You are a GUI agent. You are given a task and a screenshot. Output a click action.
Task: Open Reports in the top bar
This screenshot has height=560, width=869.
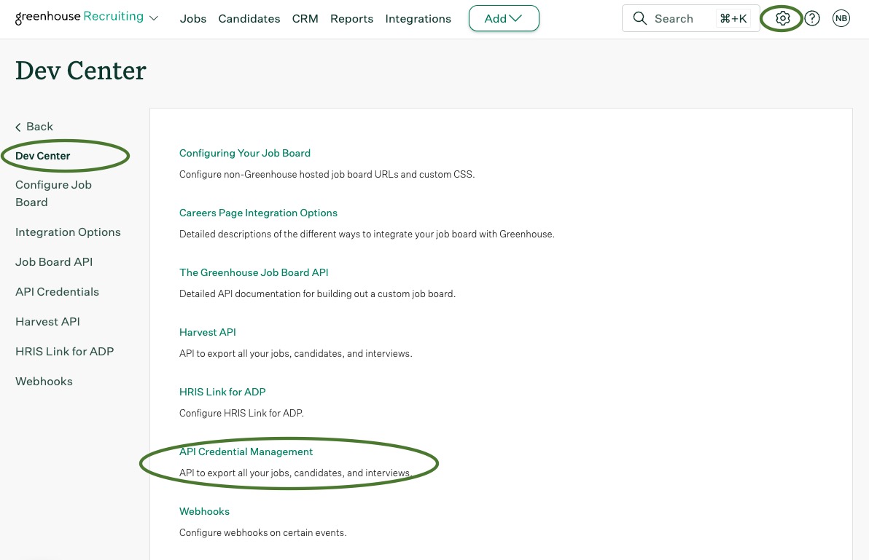pos(352,19)
